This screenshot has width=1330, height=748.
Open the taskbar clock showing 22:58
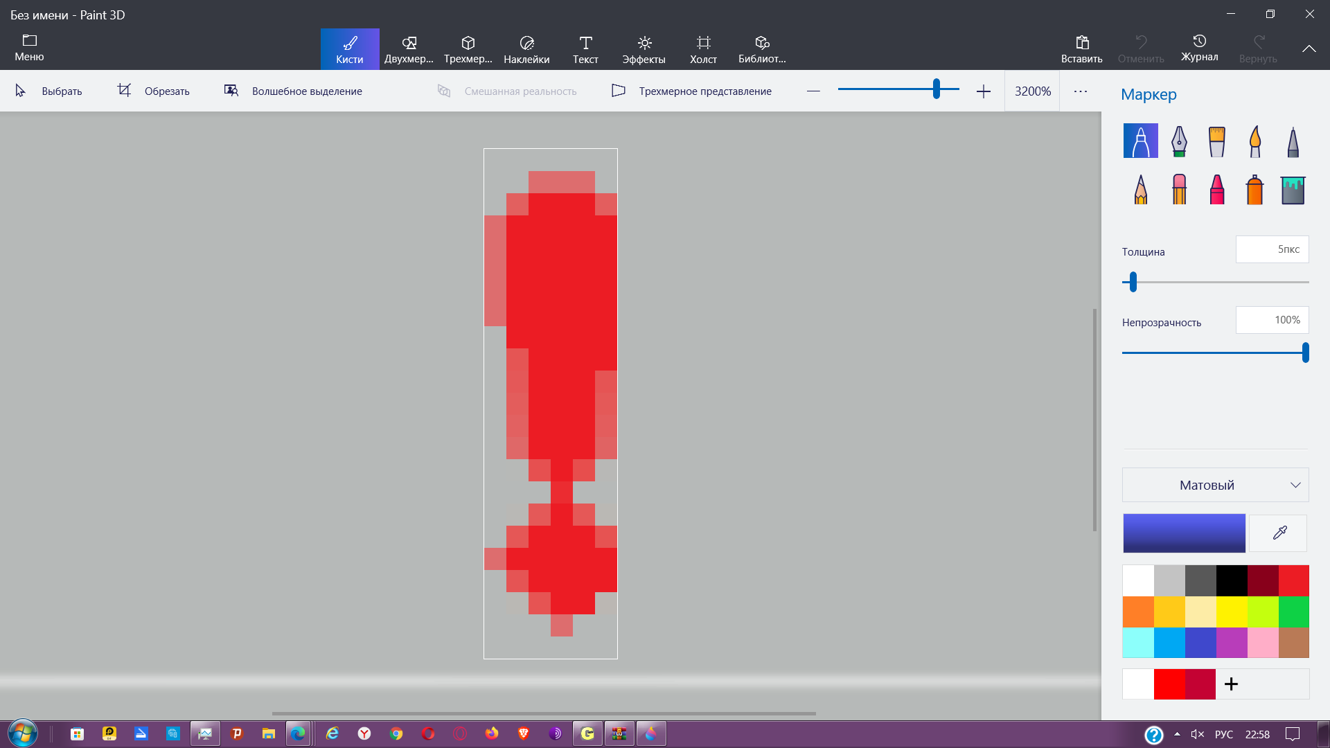pos(1257,734)
